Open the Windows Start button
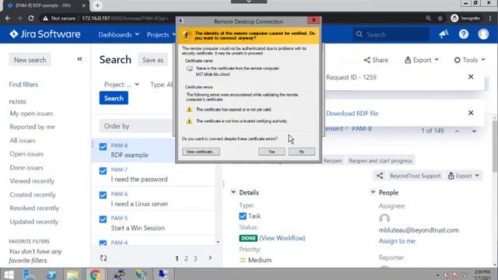 9,275
